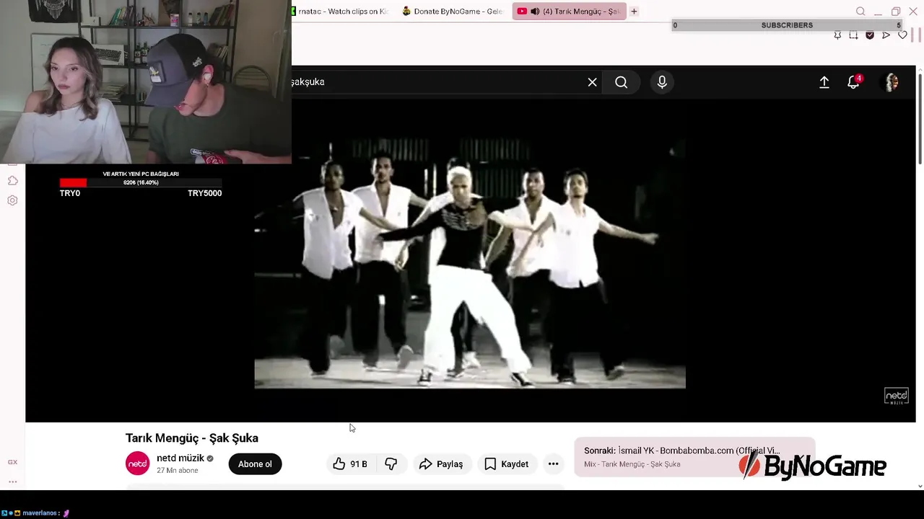924x519 pixels.
Task: Dislike the video with thumbs-down icon
Action: pos(391,464)
